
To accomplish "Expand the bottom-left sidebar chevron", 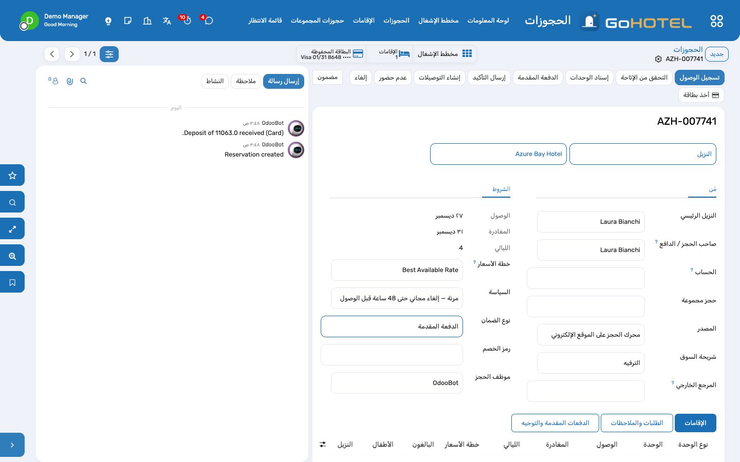I will point(12,445).
